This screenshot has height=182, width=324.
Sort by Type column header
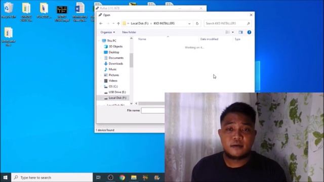237,39
